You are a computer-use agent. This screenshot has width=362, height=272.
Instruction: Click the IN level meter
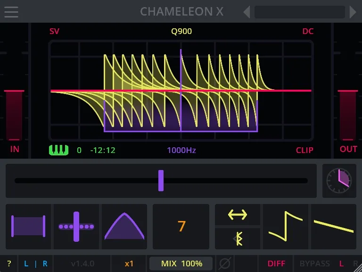click(x=14, y=115)
